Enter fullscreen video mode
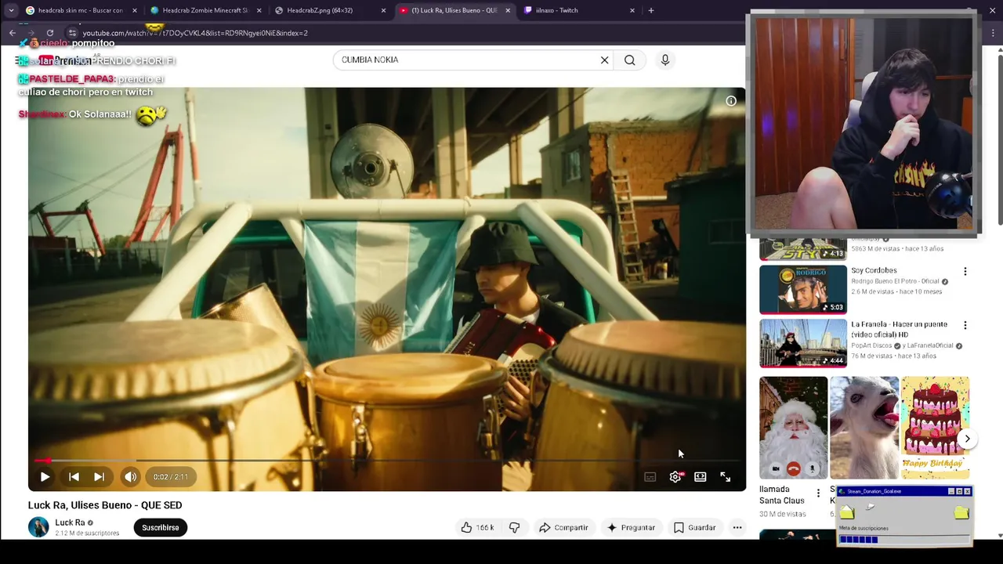This screenshot has height=564, width=1003. pos(726,476)
